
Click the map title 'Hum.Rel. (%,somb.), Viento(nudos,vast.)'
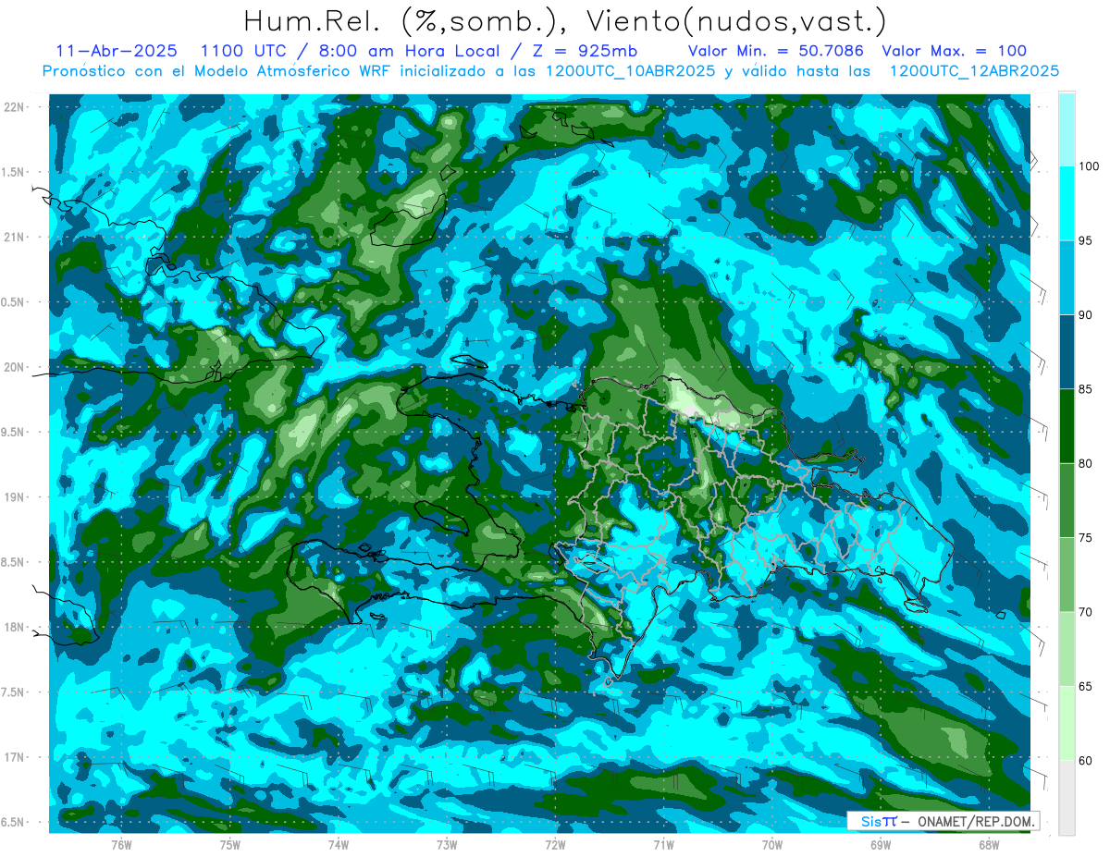[x=565, y=20]
